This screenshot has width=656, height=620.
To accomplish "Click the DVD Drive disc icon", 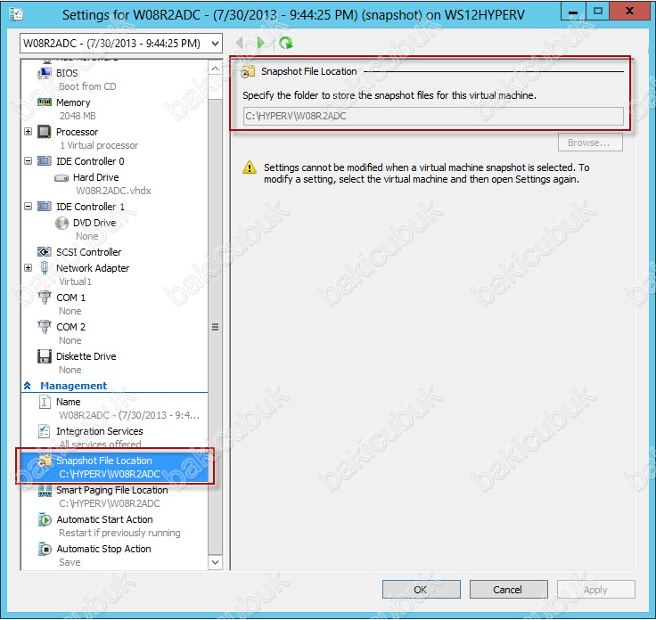I will [x=61, y=223].
